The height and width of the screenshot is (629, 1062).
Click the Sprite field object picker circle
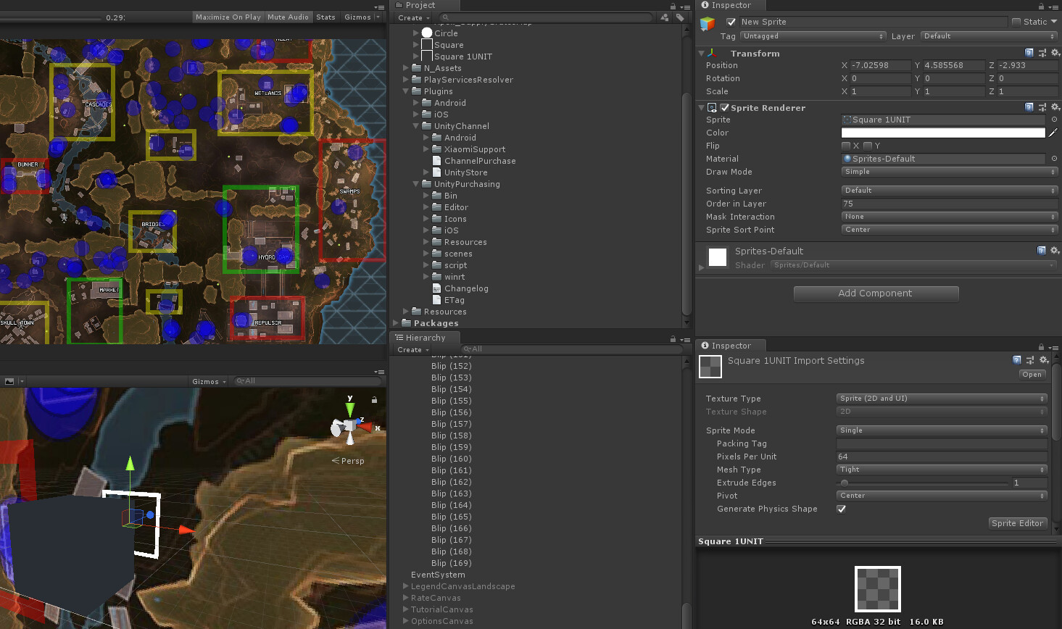pyautogui.click(x=1055, y=120)
